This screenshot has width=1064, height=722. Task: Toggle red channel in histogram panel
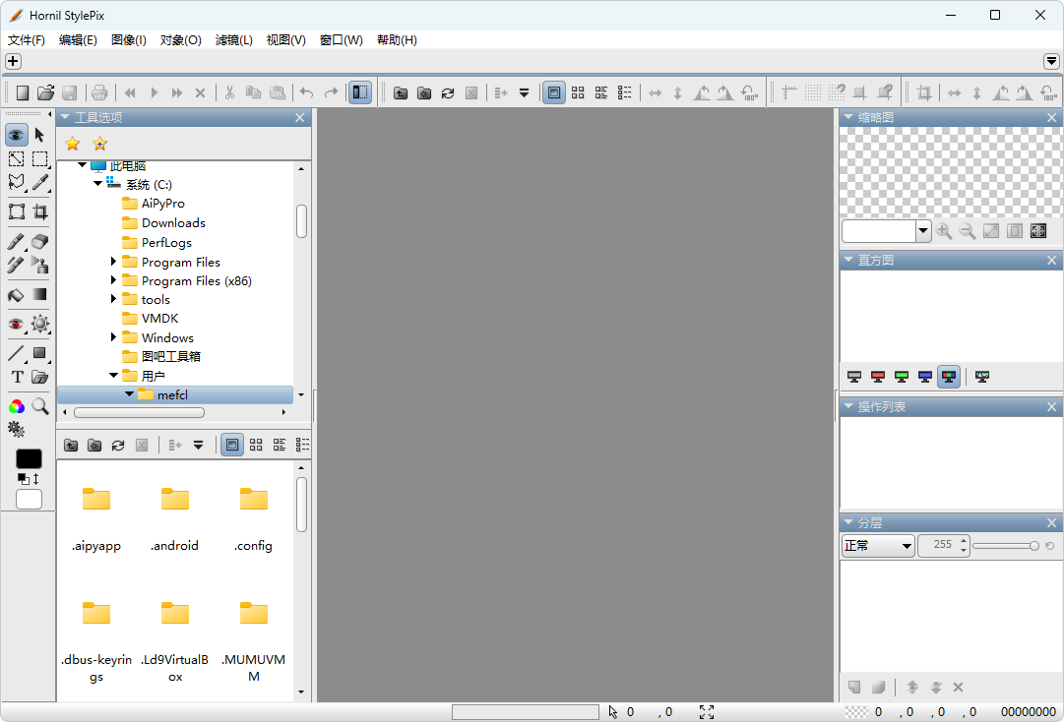pyautogui.click(x=877, y=377)
